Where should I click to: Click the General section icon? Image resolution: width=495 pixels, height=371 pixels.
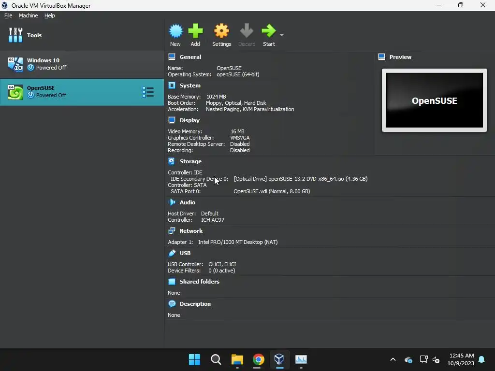tap(172, 57)
